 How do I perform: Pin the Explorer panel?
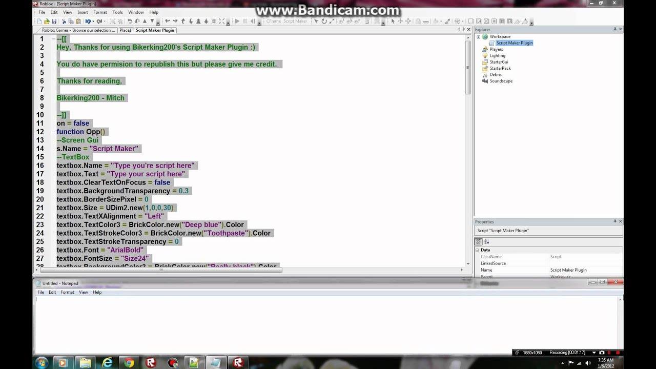tap(615, 29)
